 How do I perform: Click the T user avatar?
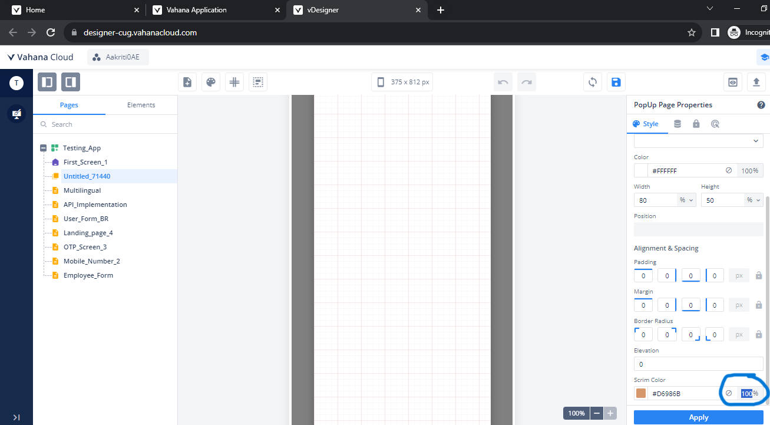point(16,83)
